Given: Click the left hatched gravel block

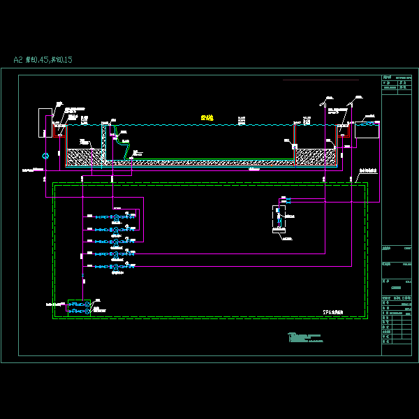Looking at the screenshot, I should (84, 156).
